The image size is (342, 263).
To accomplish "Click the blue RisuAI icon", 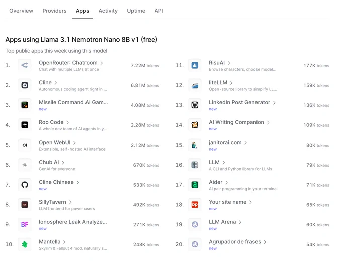I will point(195,65).
